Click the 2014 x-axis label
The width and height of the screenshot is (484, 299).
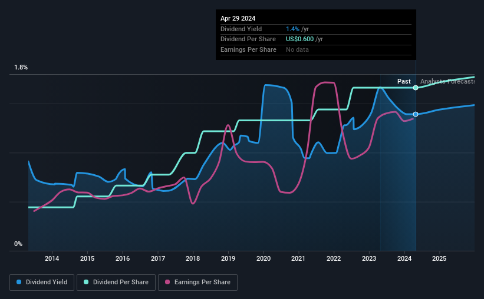click(52, 258)
